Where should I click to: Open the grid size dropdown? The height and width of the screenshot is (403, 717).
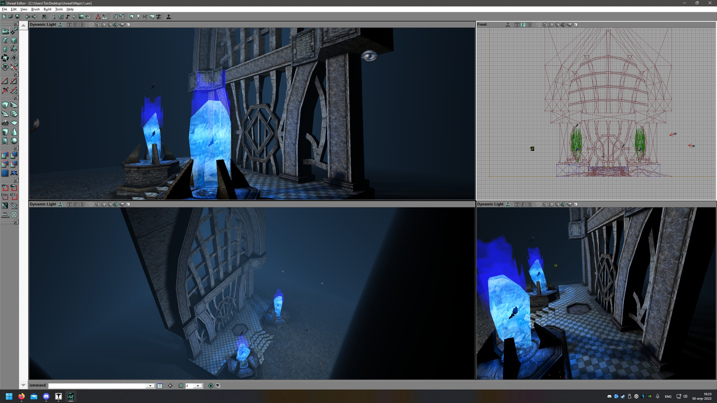(x=198, y=386)
